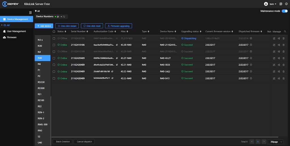Viewport: 290px width, 146px height.
Task: Collapse the sidebar with the fold icon
Action: (x=30, y=12)
